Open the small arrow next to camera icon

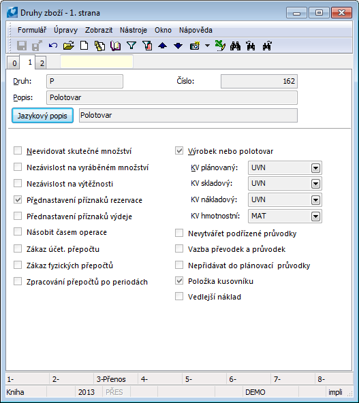[x=207, y=46]
